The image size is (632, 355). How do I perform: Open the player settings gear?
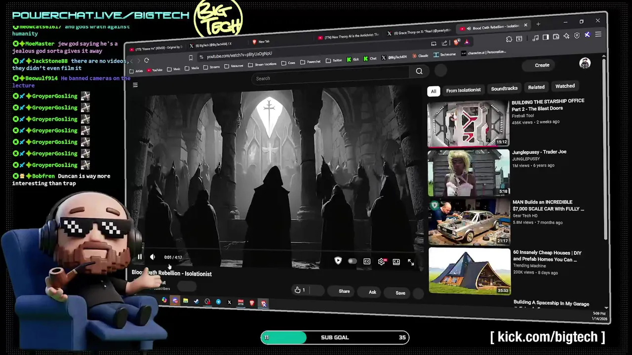point(382,262)
